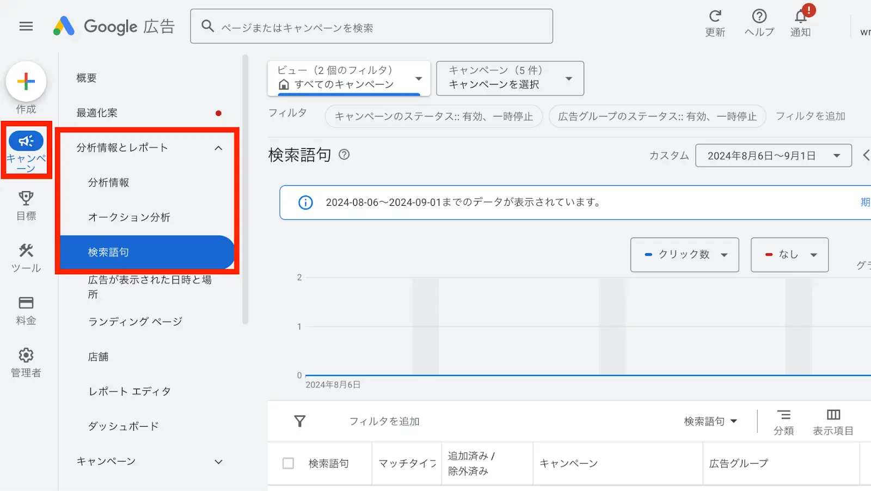Click the info icon in date notice

click(x=305, y=202)
